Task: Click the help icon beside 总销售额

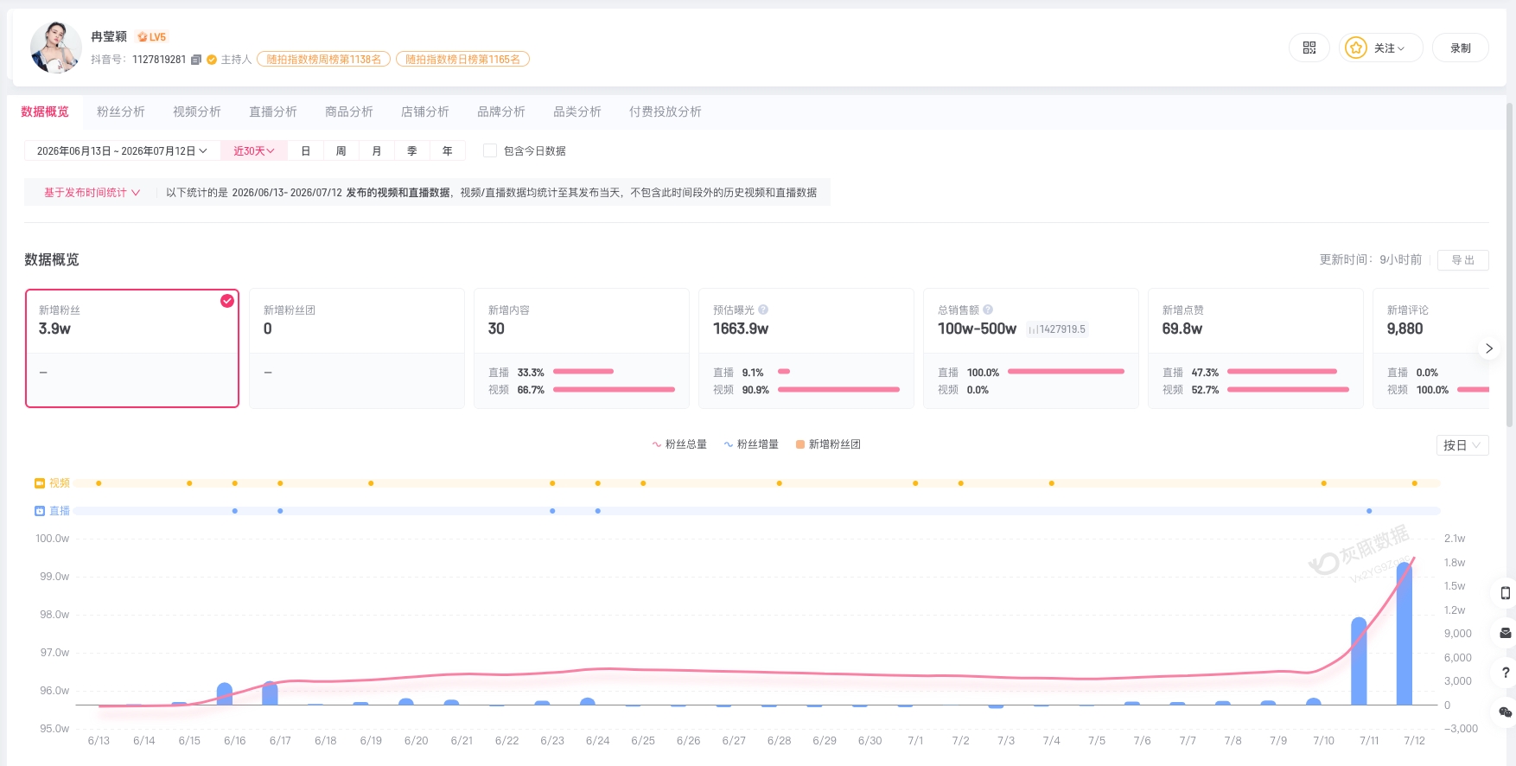Action: coord(988,310)
